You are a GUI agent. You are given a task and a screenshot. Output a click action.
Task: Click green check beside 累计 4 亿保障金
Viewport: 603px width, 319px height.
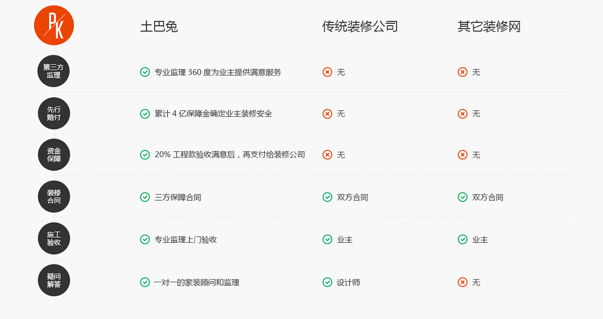point(145,114)
